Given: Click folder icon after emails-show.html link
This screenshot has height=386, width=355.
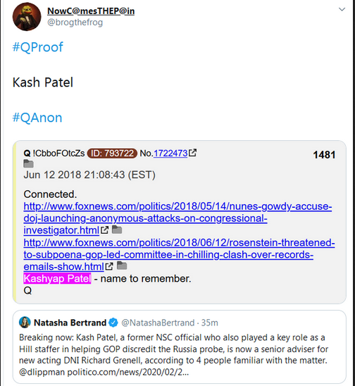Looking at the screenshot, I should click(x=122, y=266).
